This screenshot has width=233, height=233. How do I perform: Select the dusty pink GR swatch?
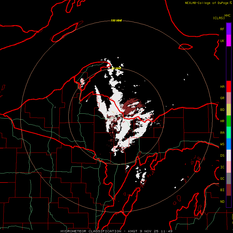[229, 98]
